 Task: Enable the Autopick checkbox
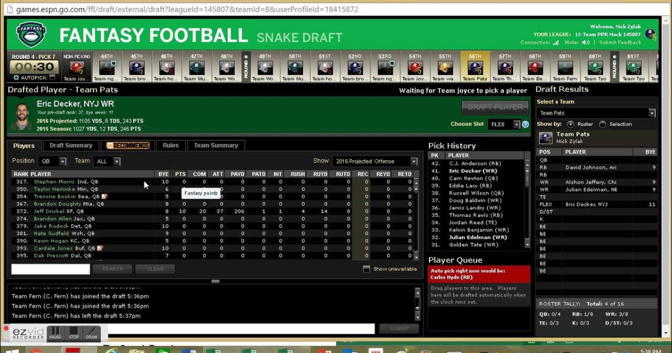(53, 78)
